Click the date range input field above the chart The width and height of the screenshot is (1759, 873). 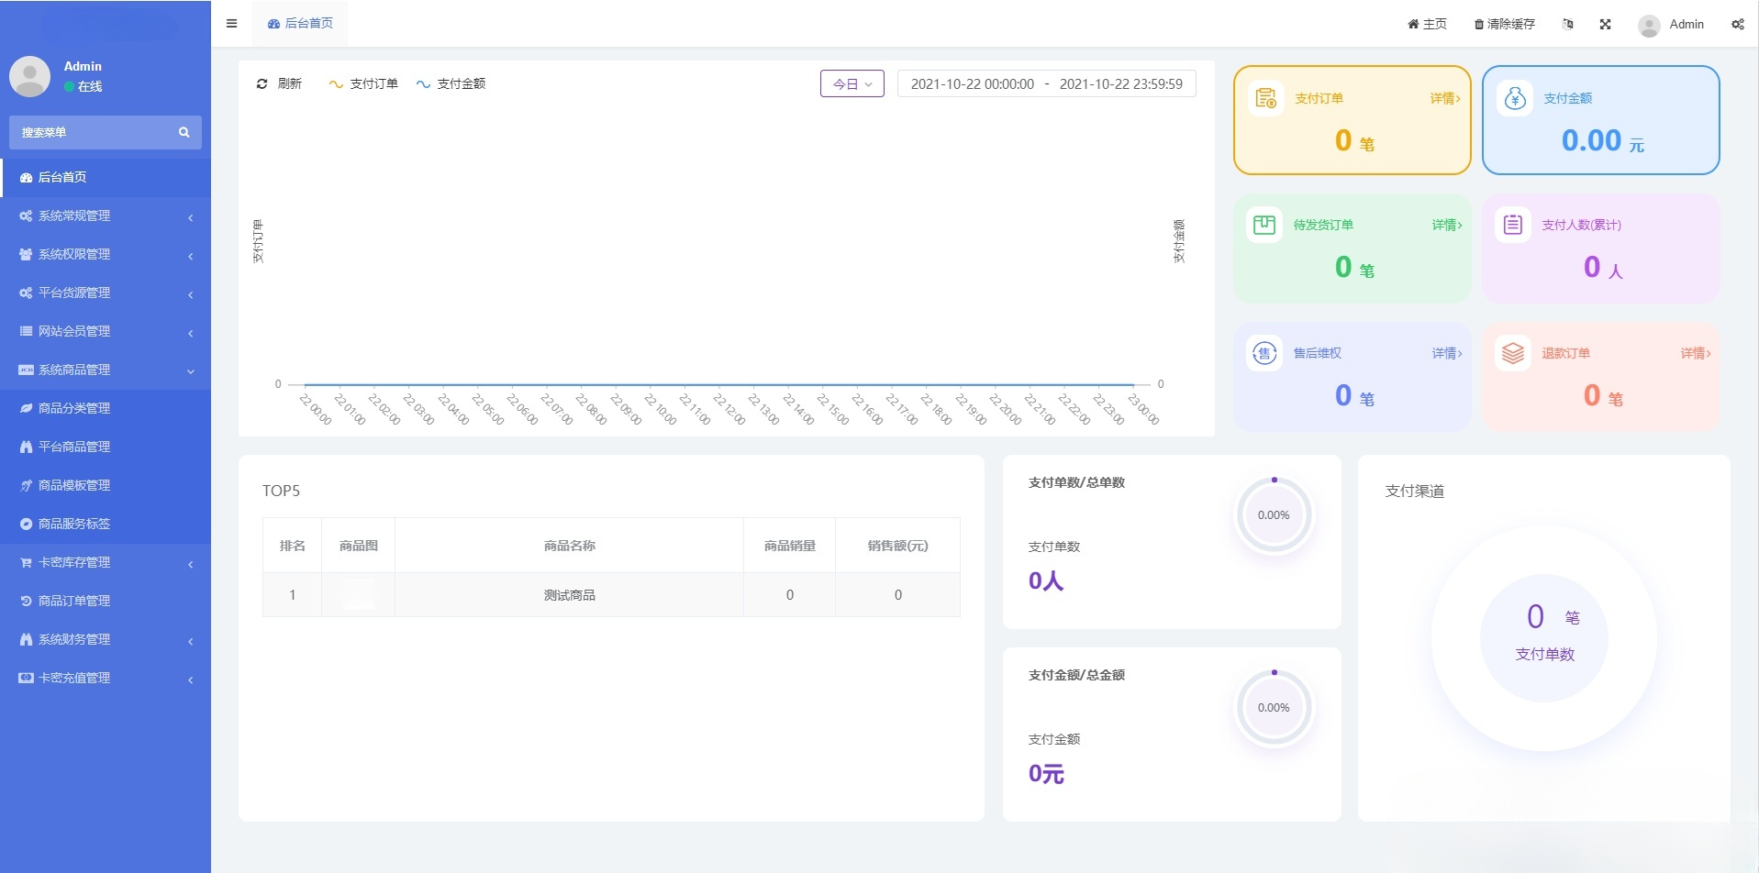1045,83
